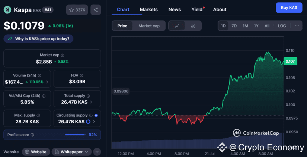The width and height of the screenshot is (307, 157).
Task: Click the trending arrow icon in price-up prompt
Action: point(10,39)
